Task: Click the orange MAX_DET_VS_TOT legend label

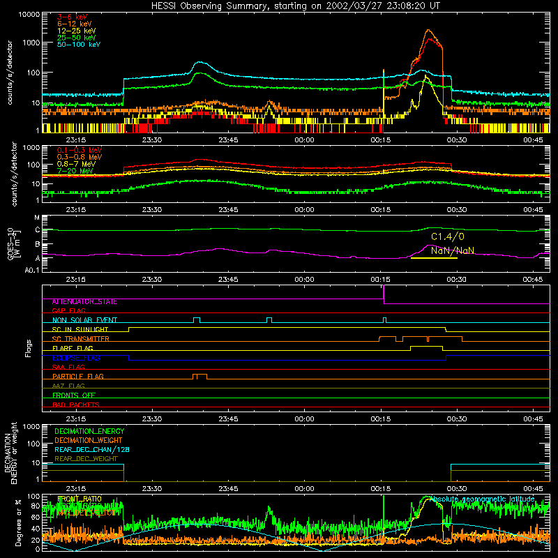Action: tap(86, 513)
